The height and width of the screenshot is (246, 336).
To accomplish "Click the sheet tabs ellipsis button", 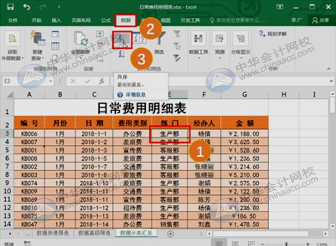I will pyautogui.click(x=27, y=234).
